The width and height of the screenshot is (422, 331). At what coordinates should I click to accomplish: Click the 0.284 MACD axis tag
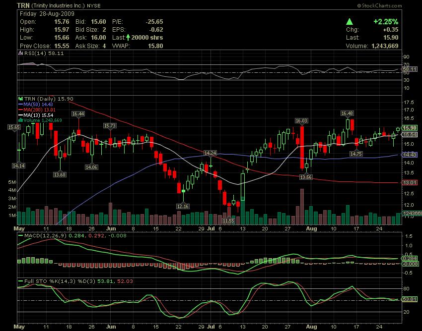tap(410, 259)
